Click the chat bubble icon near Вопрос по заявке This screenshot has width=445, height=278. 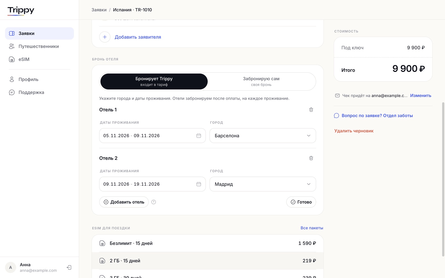(337, 116)
